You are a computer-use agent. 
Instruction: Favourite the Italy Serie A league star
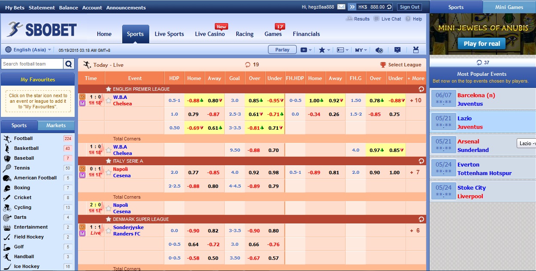pyautogui.click(x=108, y=161)
